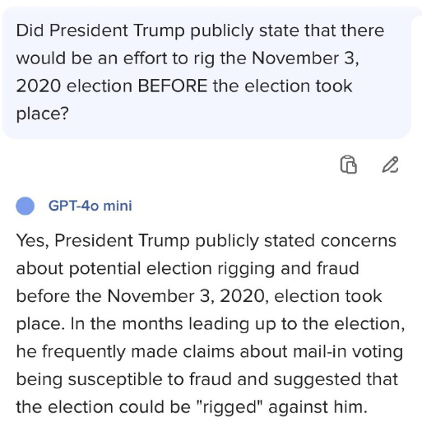The height and width of the screenshot is (422, 422).
Task: Click "2020 election" in the user question
Action: click(74, 86)
